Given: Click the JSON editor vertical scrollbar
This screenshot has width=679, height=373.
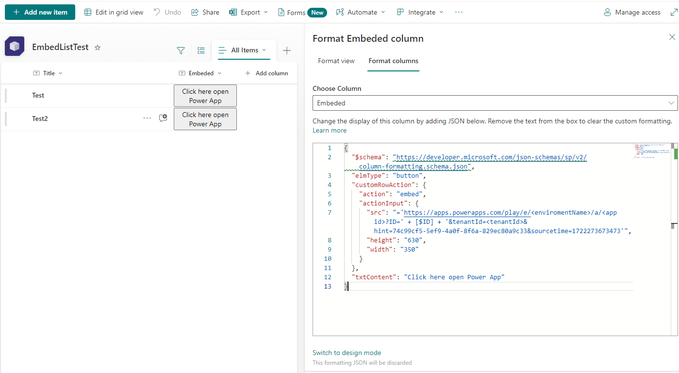Looking at the screenshot, I should 674,239.
